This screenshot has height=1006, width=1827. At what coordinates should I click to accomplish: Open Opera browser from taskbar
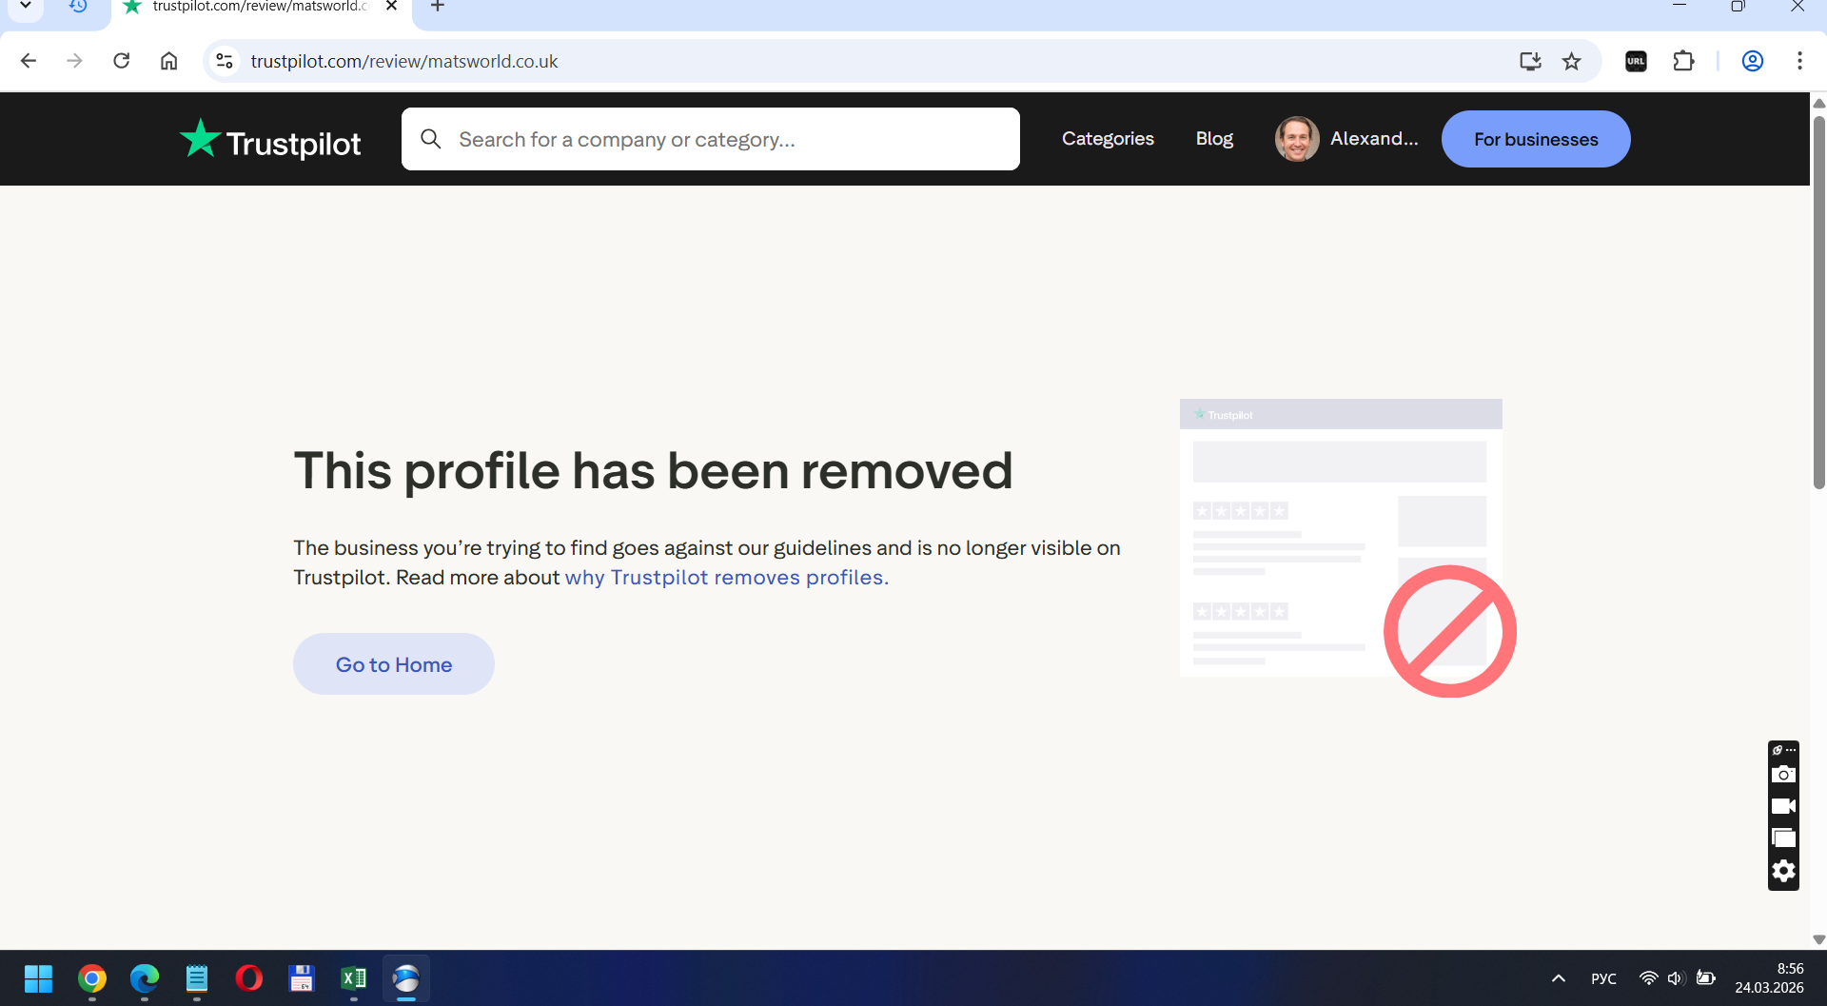(x=249, y=978)
